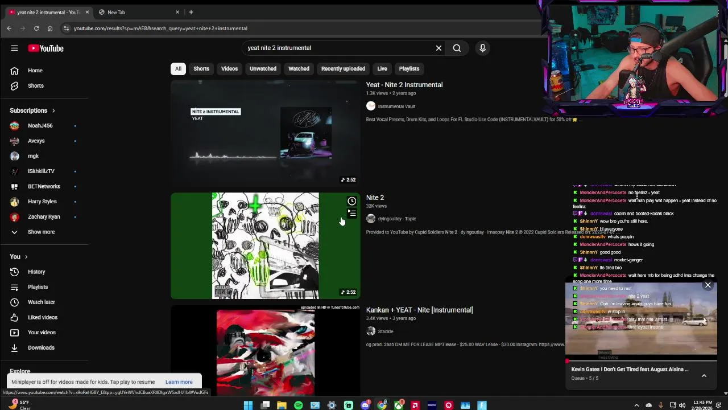Image resolution: width=728 pixels, height=410 pixels.
Task: Click Add to queue icon on Nite 2 thumbnail
Action: [x=352, y=214]
